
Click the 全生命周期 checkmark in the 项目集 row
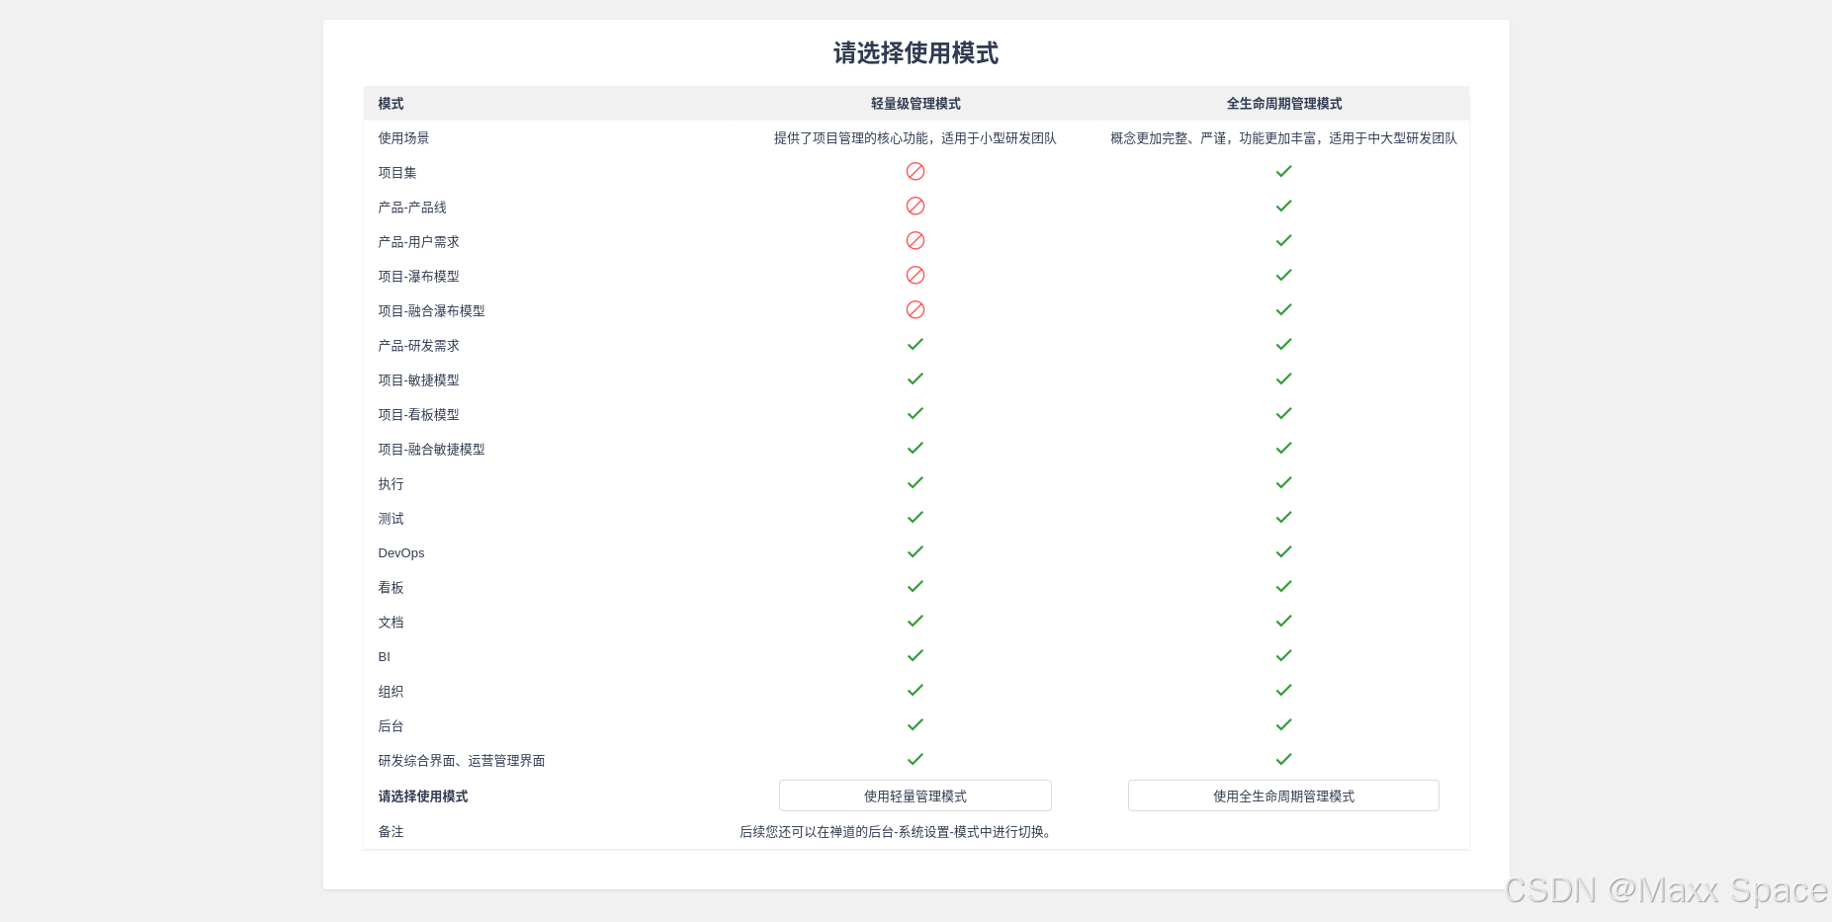pyautogui.click(x=1283, y=171)
